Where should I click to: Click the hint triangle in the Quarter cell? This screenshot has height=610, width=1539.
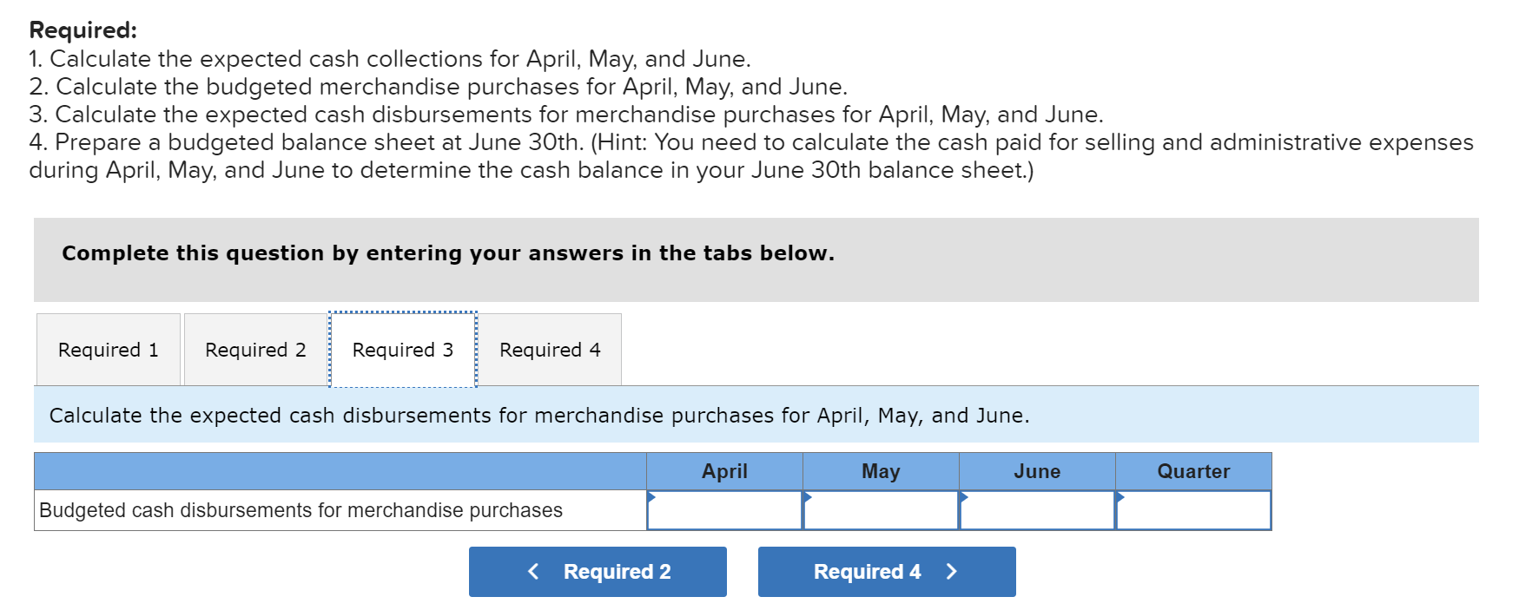point(1120,497)
